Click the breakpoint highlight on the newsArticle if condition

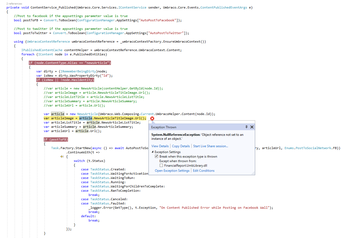pos(70,63)
